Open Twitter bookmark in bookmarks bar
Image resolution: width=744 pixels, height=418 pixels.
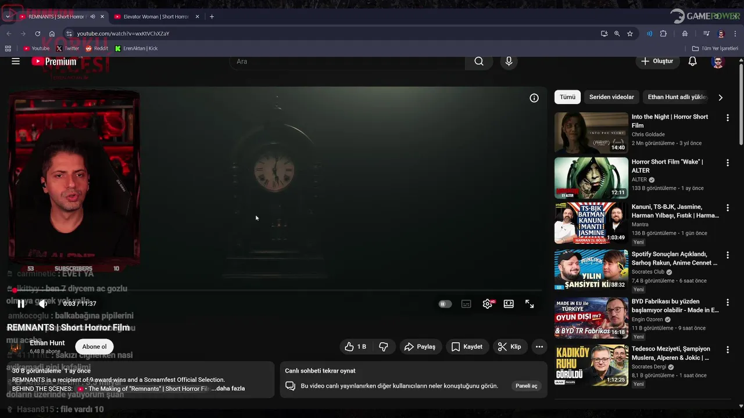point(67,48)
